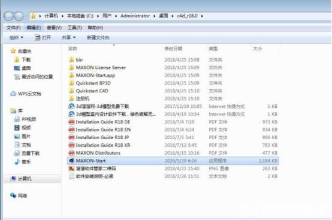Open the 帮助(H) menu

click(x=95, y=28)
